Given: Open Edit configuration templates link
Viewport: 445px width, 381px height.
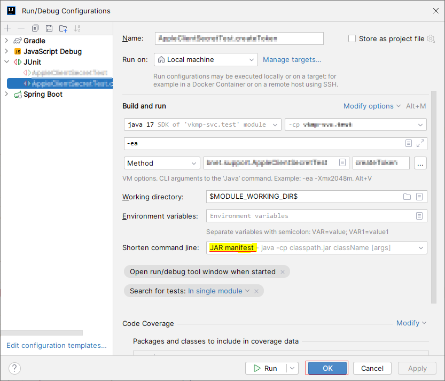Looking at the screenshot, I should click(57, 346).
